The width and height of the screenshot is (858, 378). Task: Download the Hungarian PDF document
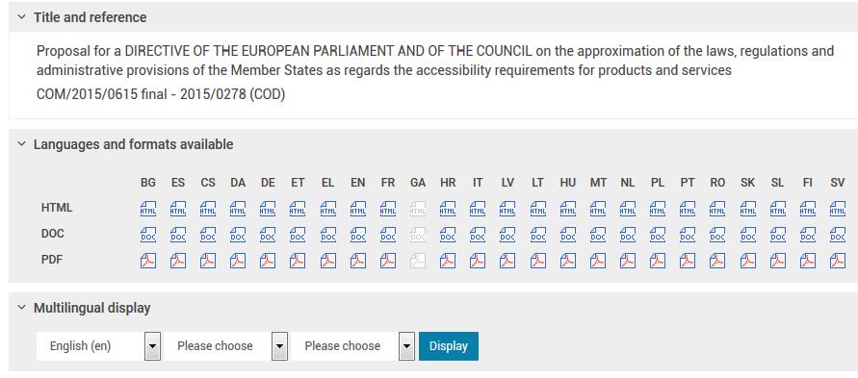[x=568, y=261]
